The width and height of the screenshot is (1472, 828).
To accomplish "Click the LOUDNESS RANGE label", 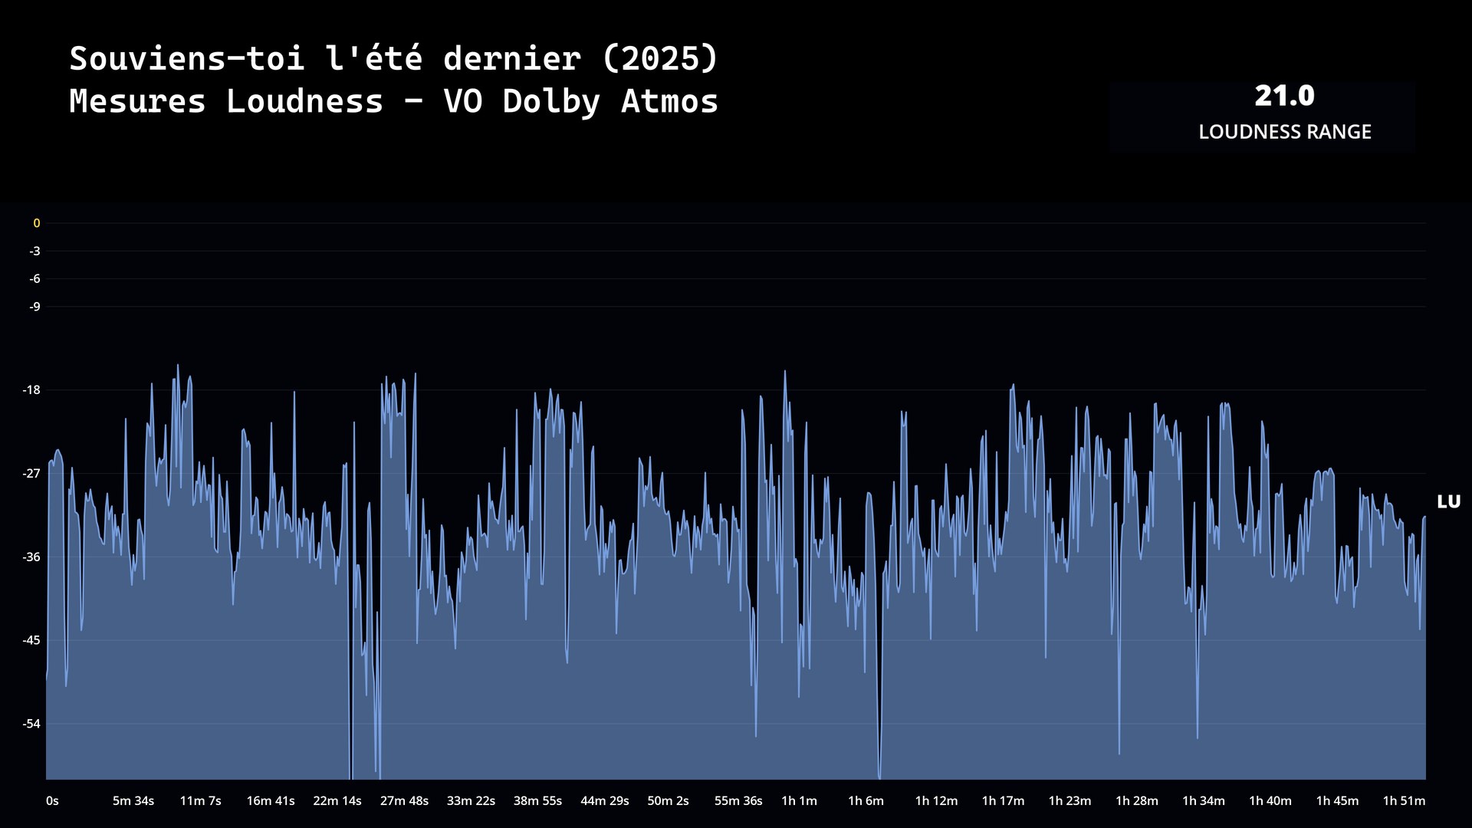I will 1284,132.
